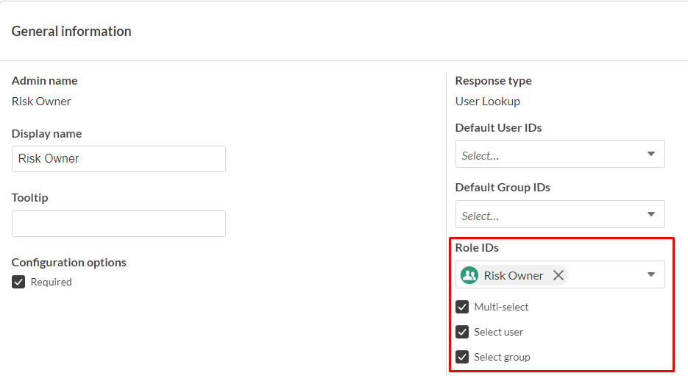The width and height of the screenshot is (688, 376).
Task: Click the Risk Owner admin name value
Action: 41,102
